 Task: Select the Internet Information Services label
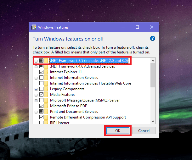pyautogui.click(x=74, y=78)
